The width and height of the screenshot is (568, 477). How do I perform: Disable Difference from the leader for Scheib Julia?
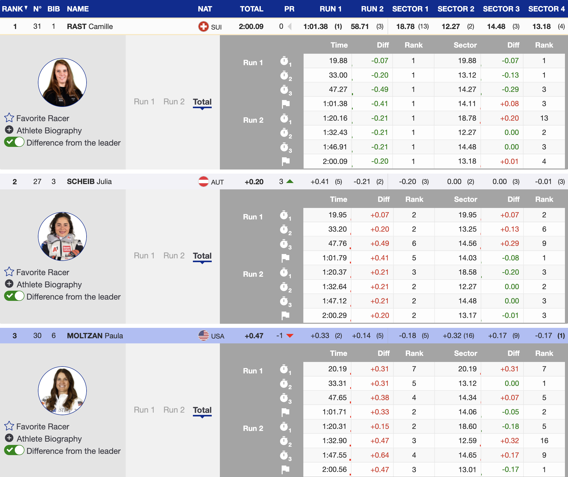(x=14, y=296)
